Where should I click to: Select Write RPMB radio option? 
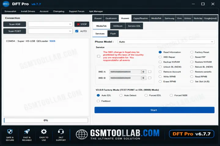click(160, 77)
